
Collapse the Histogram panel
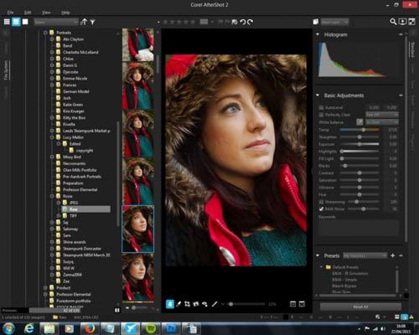[318, 35]
